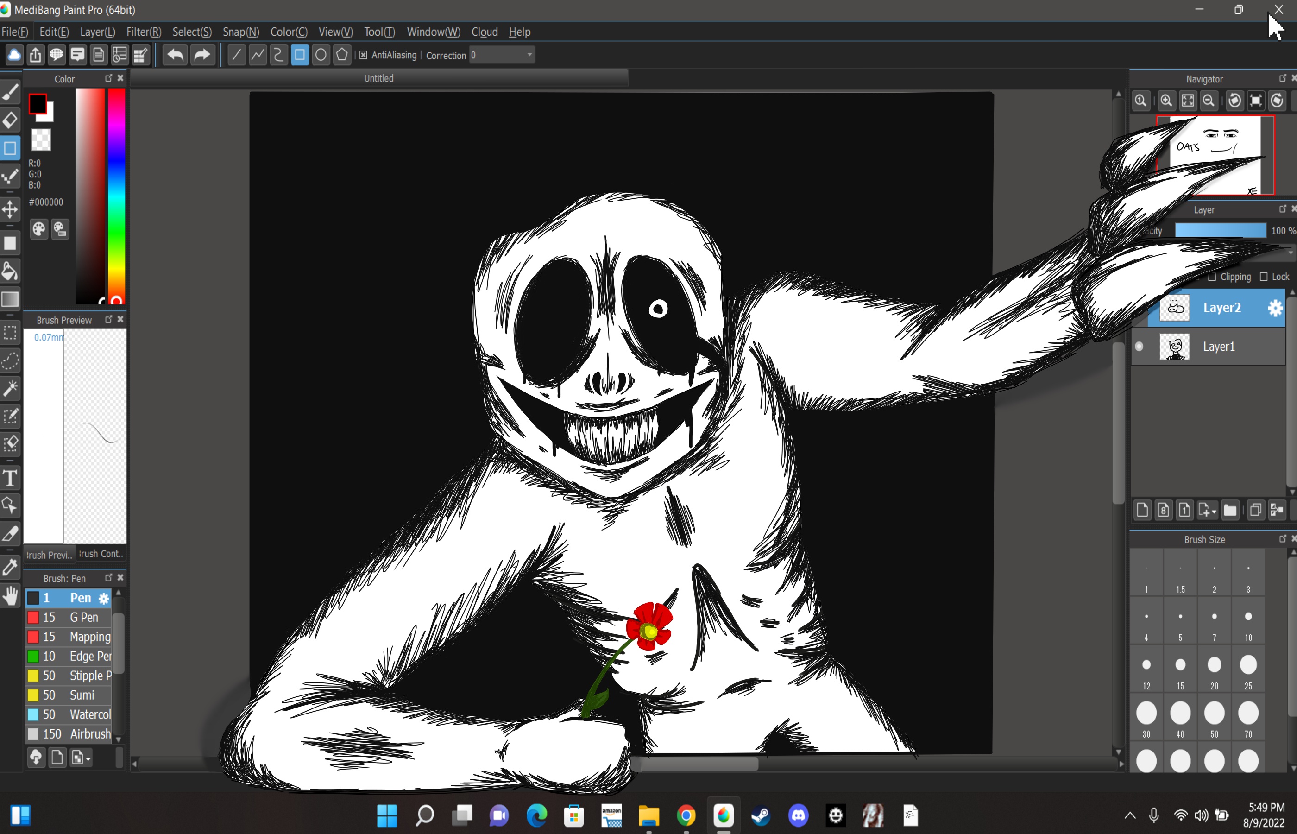Enable the Lock checkbox for layer

click(x=1264, y=277)
